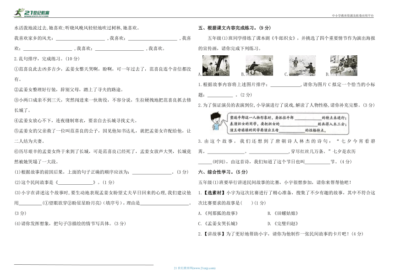Viewport: 394px width, 278px height.
Task: Click the line 2.乱句排序,完成练习。(10分)
Action: point(47,59)
